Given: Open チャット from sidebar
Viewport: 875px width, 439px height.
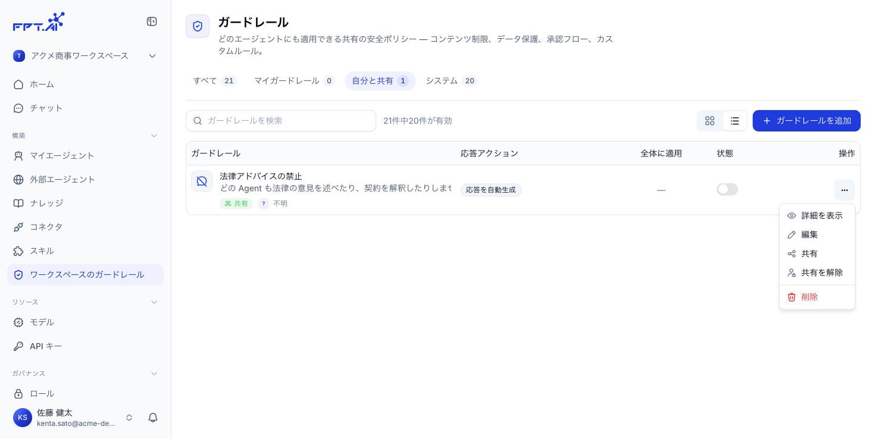Looking at the screenshot, I should (x=85, y=108).
